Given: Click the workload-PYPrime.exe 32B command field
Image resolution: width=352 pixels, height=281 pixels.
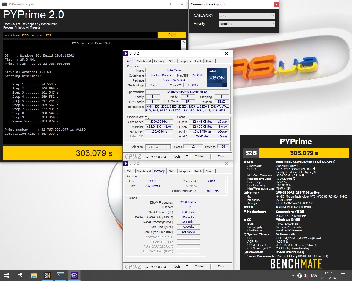Looking at the screenshot, I should click(80, 35).
